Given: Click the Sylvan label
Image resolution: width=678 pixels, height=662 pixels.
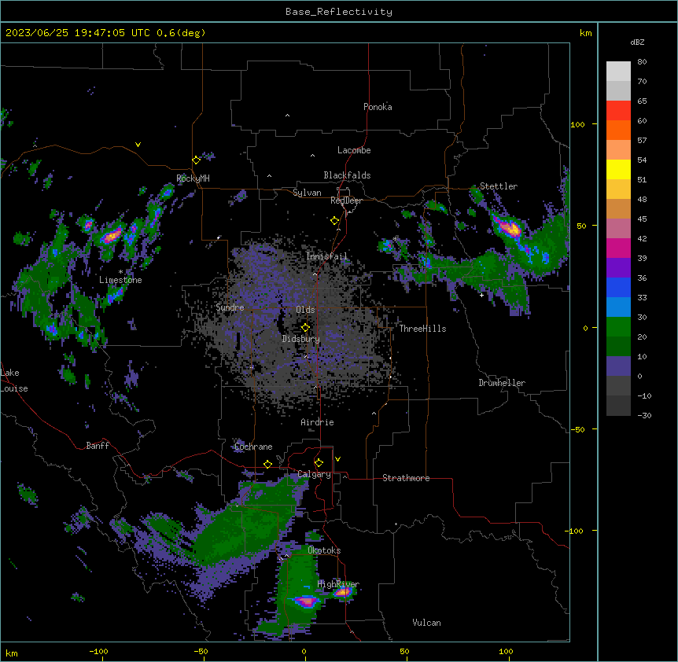Looking at the screenshot, I should (x=307, y=193).
